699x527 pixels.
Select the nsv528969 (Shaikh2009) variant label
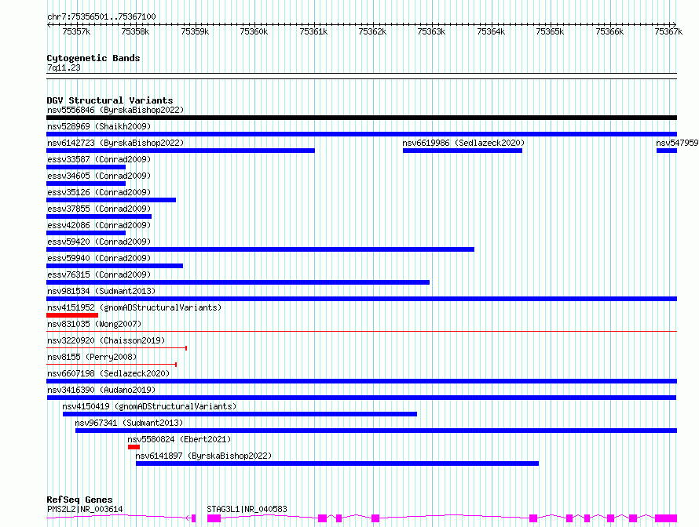pyautogui.click(x=99, y=126)
